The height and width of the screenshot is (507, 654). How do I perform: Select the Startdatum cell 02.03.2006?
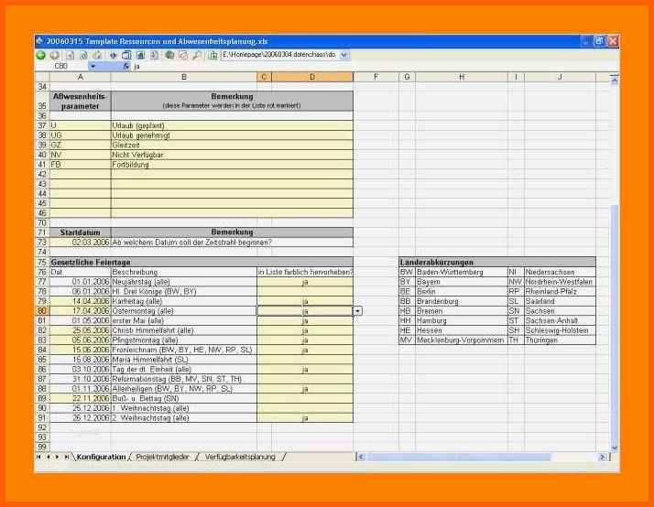click(x=80, y=243)
